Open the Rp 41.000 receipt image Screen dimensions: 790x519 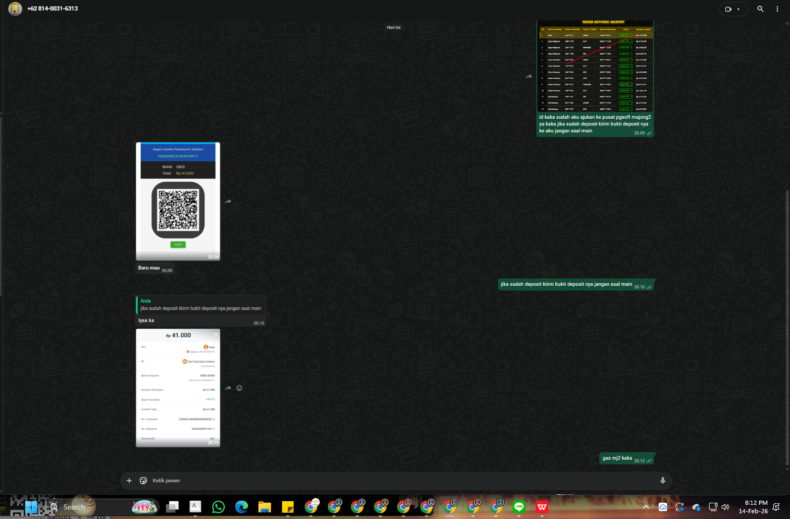(178, 388)
